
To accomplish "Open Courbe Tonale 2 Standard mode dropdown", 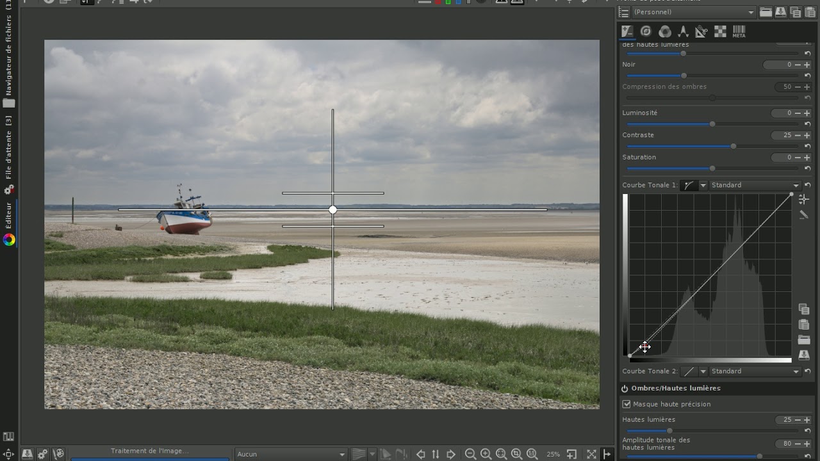I will [755, 371].
